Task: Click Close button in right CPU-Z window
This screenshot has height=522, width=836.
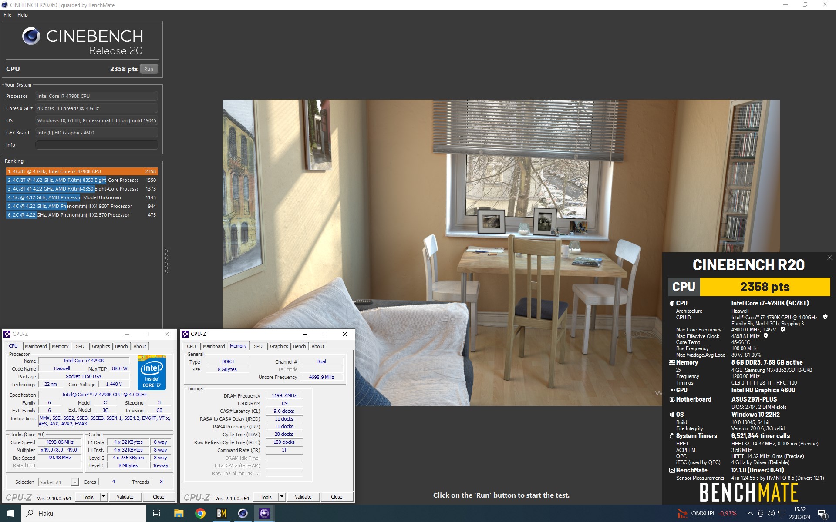Action: (337, 497)
